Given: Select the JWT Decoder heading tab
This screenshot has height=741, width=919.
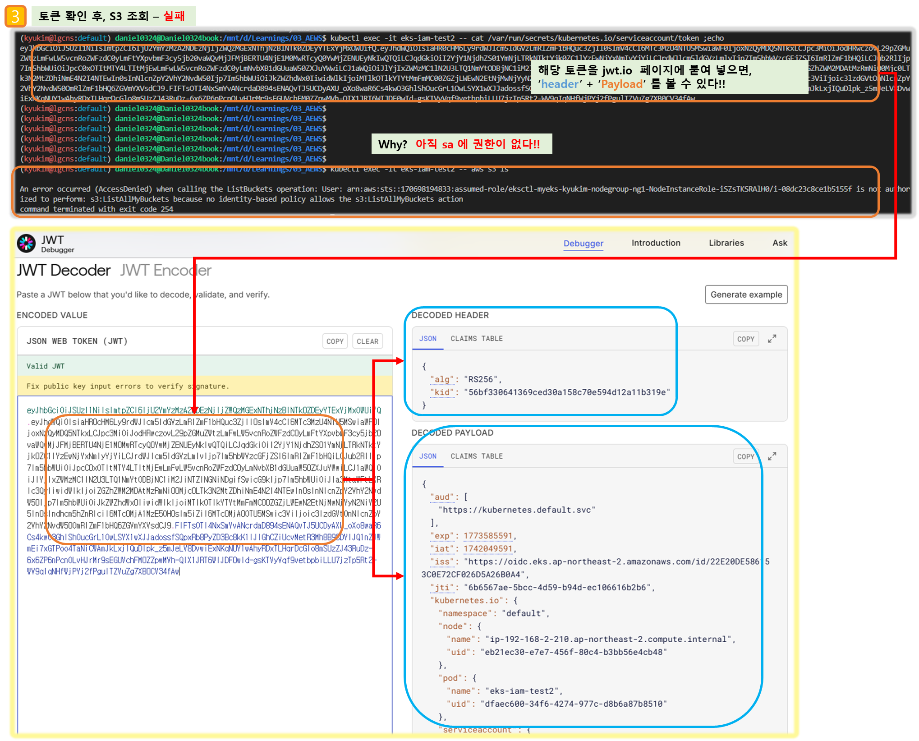Looking at the screenshot, I should coord(64,270).
